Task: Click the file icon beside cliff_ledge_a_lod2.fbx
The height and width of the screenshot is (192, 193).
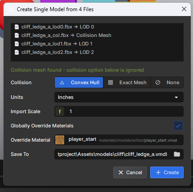Action: click(x=16, y=52)
